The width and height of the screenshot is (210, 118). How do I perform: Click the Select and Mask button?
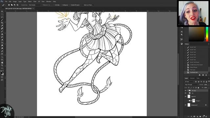tap(88, 5)
